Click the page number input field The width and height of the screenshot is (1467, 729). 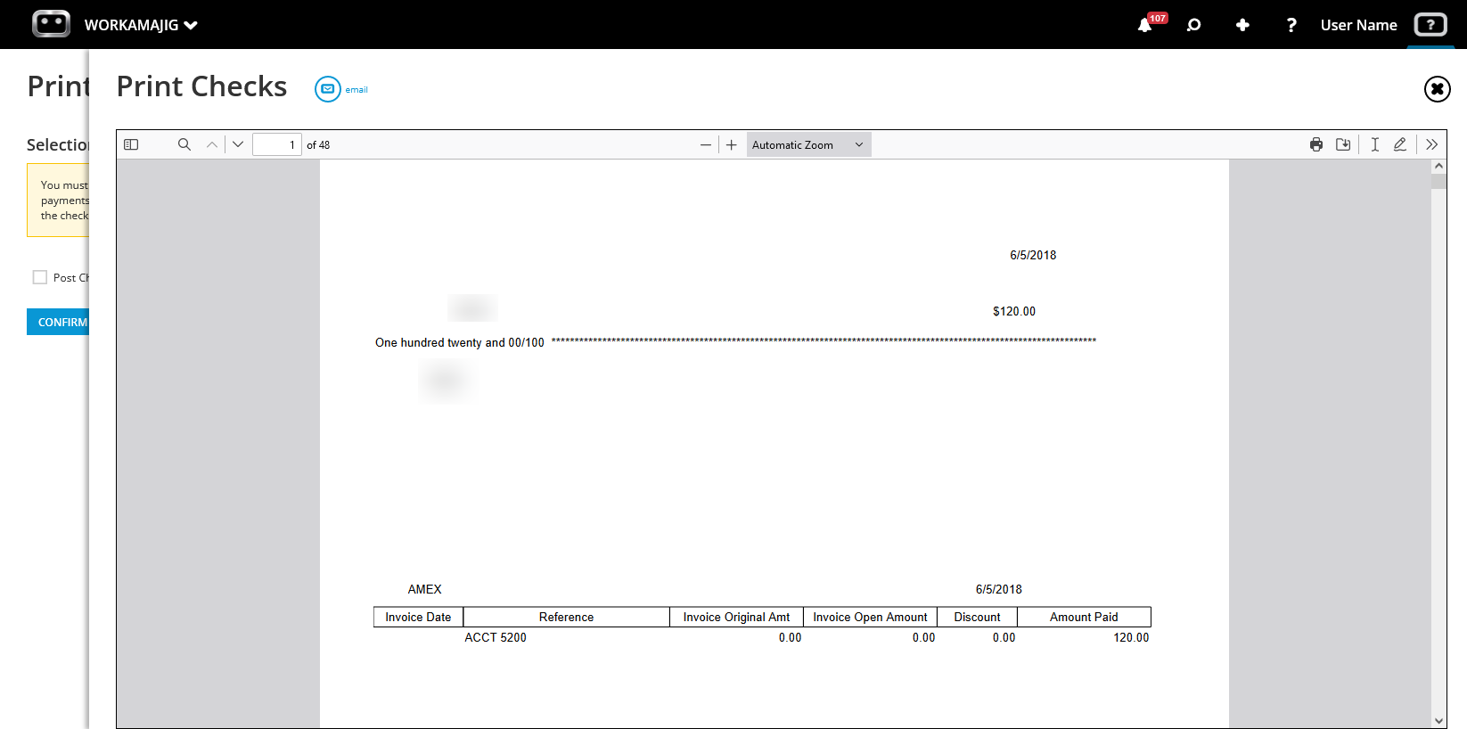click(x=276, y=144)
